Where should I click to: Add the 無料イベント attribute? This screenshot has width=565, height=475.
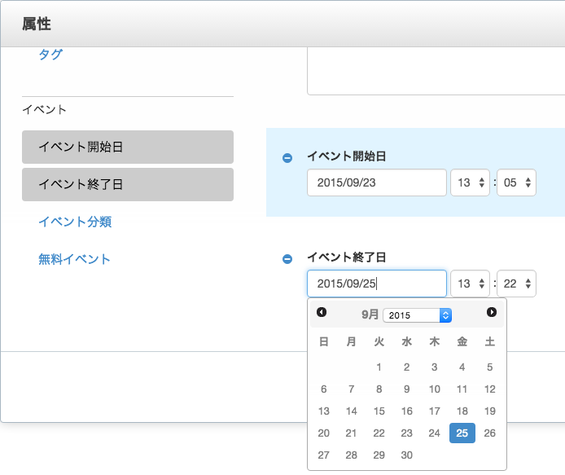(x=74, y=259)
